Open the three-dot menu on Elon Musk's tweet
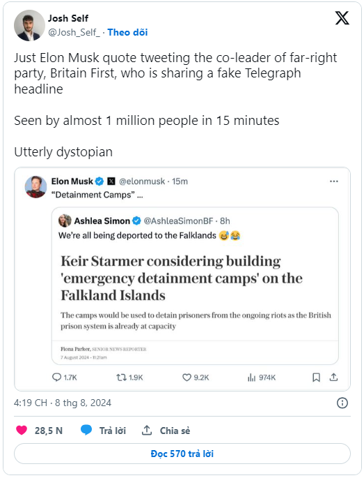This screenshot has width=364, height=478. pyautogui.click(x=334, y=181)
